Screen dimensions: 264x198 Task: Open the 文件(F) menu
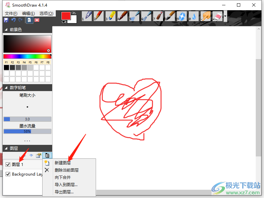tap(11, 14)
